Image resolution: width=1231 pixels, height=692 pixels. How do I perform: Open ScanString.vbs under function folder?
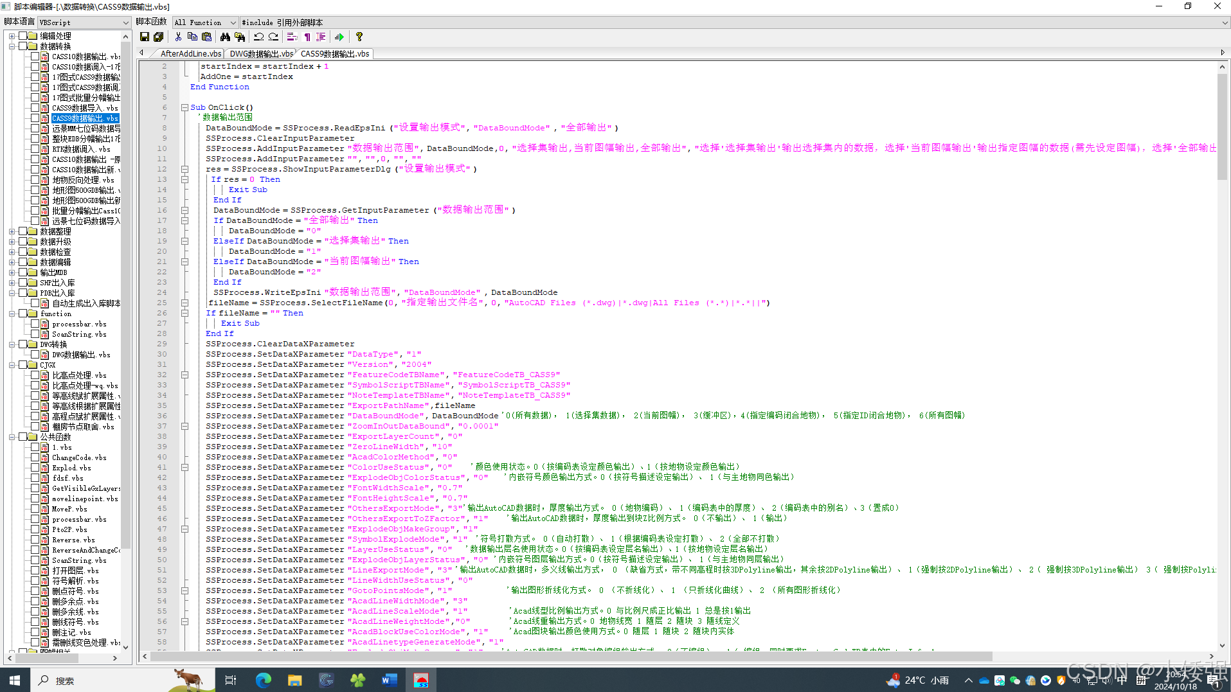(x=79, y=334)
